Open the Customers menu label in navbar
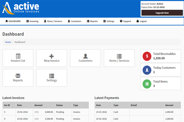The image size is (184, 122). (x=76, y=21)
